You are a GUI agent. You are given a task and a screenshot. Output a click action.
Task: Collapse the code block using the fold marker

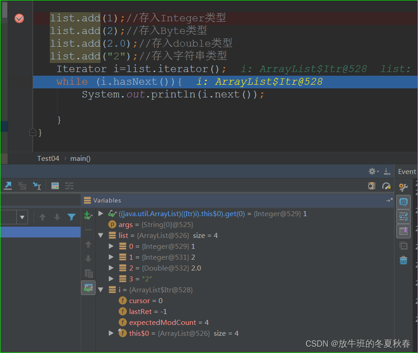(33, 132)
